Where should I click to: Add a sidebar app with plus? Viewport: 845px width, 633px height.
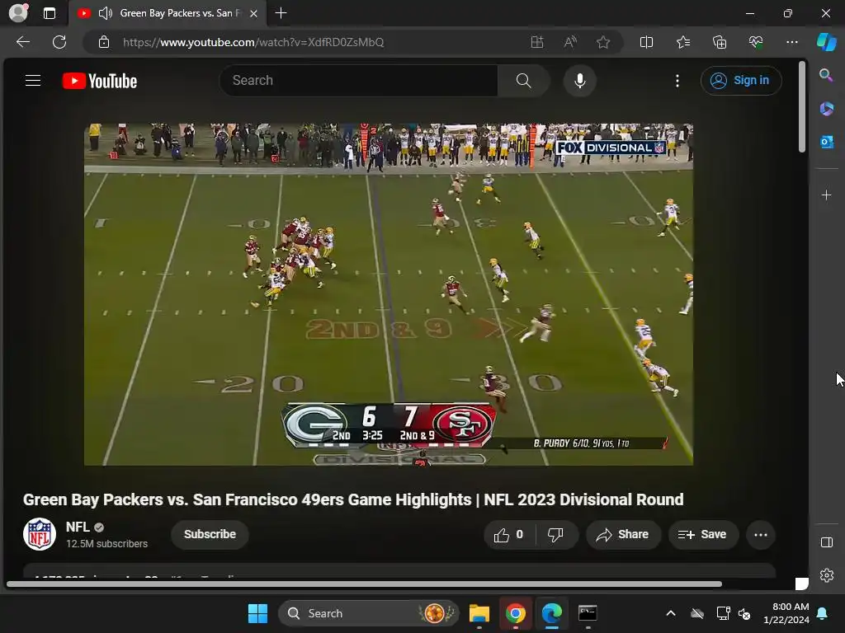(x=826, y=195)
